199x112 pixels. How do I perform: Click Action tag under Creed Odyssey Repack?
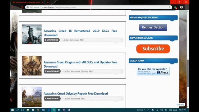(67, 99)
